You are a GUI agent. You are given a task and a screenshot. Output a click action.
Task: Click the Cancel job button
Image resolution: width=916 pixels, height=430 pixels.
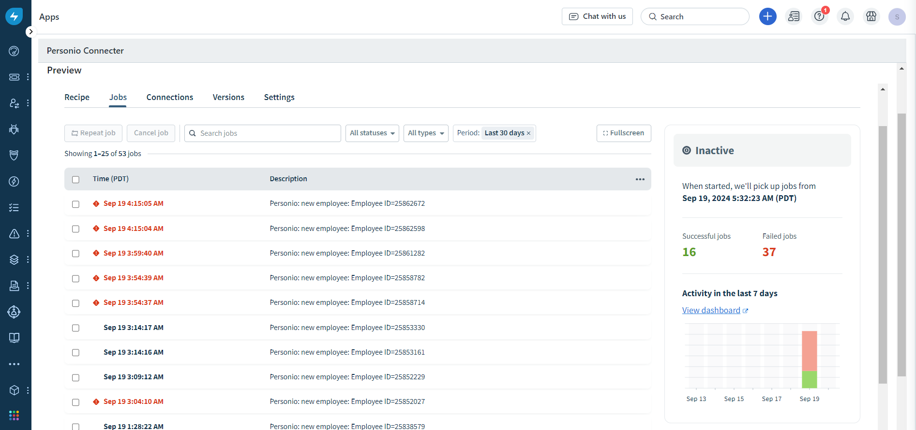click(151, 133)
